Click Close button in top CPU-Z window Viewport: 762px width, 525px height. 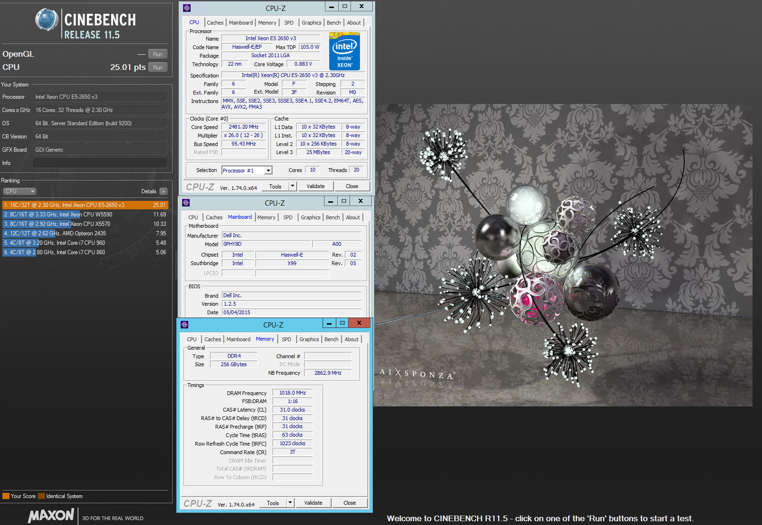pyautogui.click(x=352, y=186)
